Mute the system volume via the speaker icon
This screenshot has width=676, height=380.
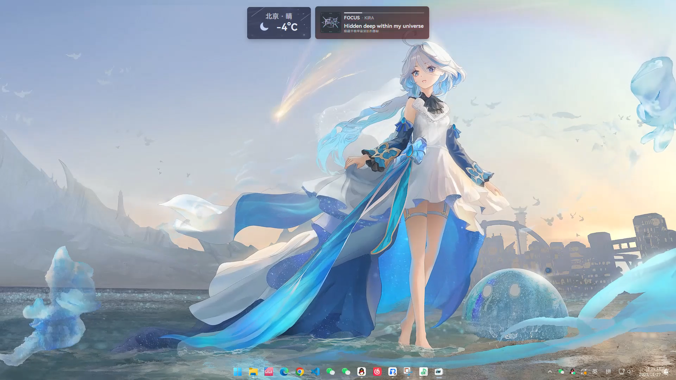coord(629,372)
